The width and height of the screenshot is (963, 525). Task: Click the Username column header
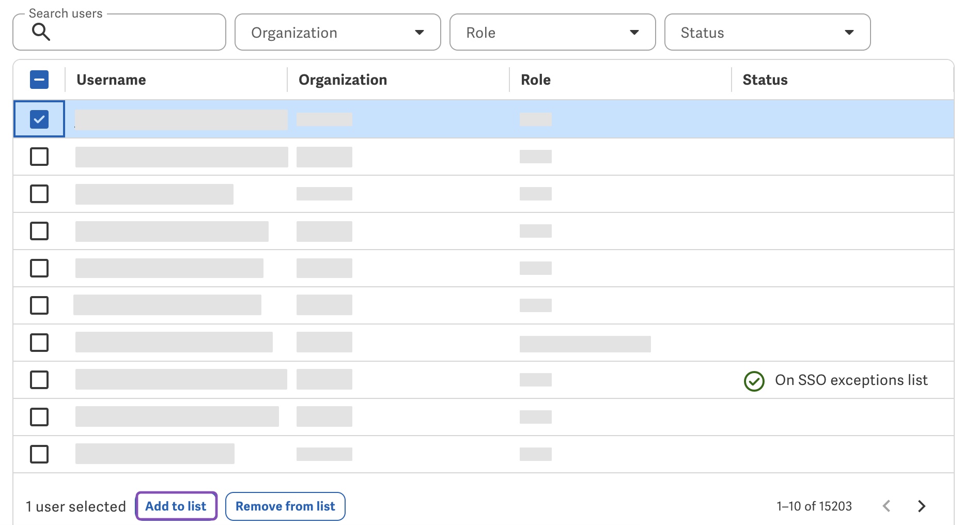pos(111,80)
